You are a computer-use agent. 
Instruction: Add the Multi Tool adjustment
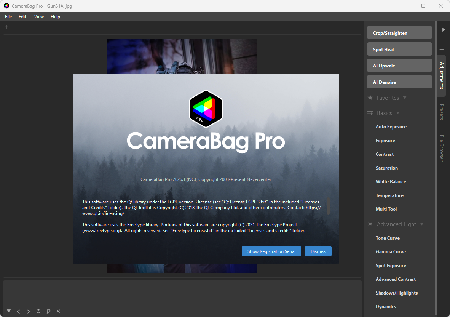(386, 209)
